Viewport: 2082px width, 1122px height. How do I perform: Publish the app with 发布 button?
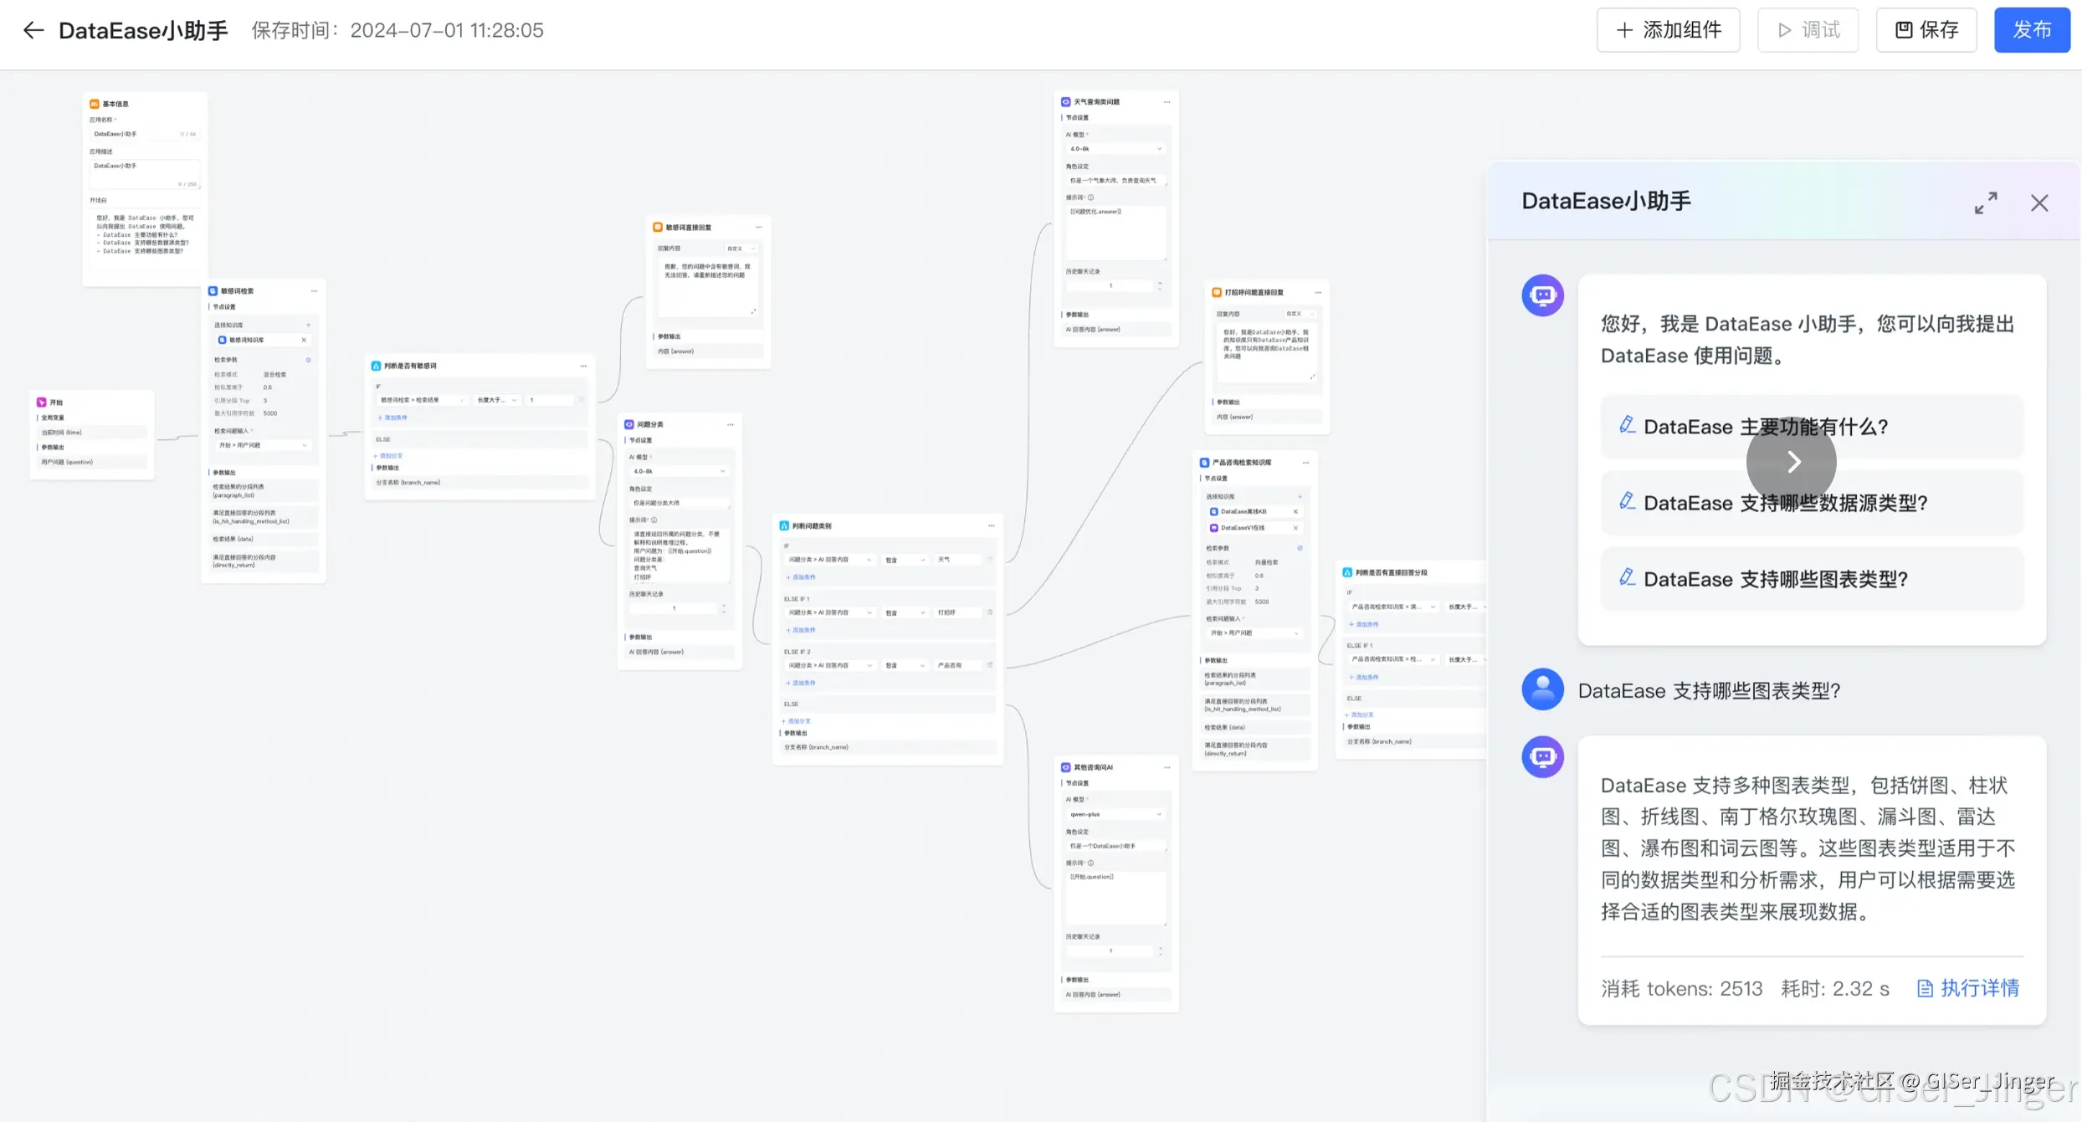[x=2032, y=31]
